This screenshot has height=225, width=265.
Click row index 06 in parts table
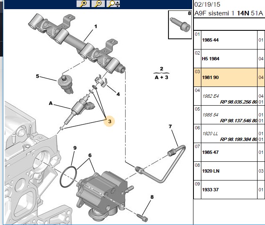point(197,128)
